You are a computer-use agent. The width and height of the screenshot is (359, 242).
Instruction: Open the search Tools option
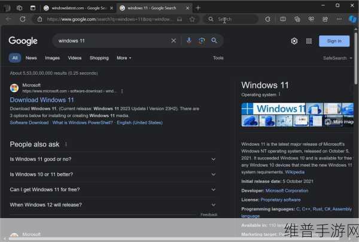click(218, 58)
